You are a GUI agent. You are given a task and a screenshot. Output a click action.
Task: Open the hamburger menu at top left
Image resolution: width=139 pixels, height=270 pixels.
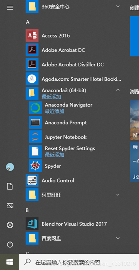[10, 8]
